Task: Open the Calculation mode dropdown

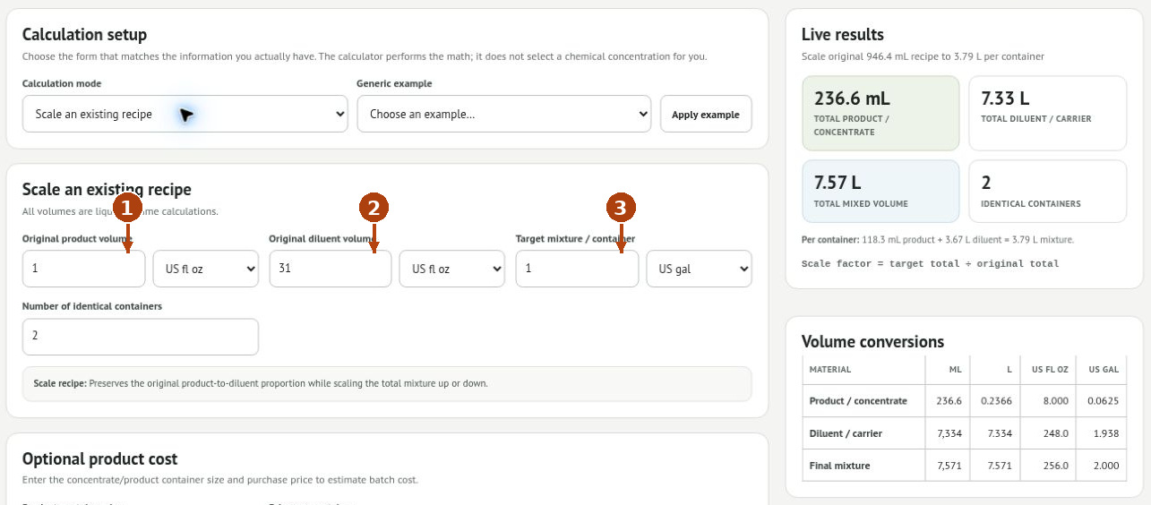Action: point(185,114)
